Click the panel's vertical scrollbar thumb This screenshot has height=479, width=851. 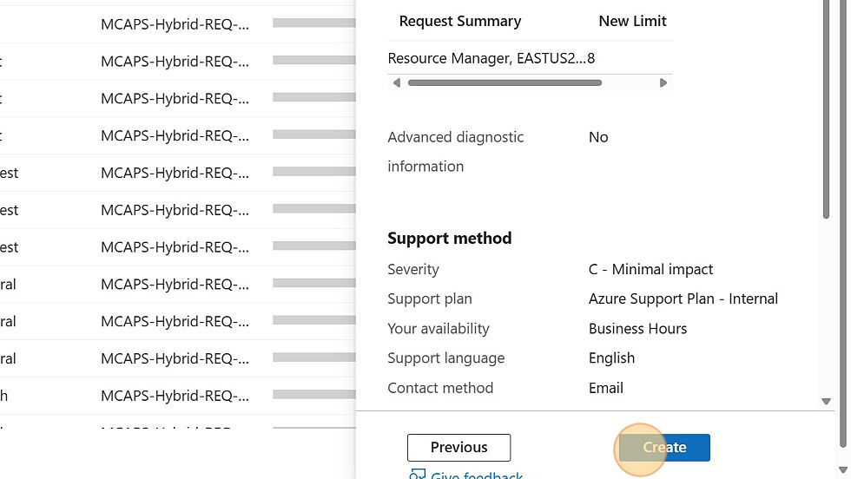[826, 108]
